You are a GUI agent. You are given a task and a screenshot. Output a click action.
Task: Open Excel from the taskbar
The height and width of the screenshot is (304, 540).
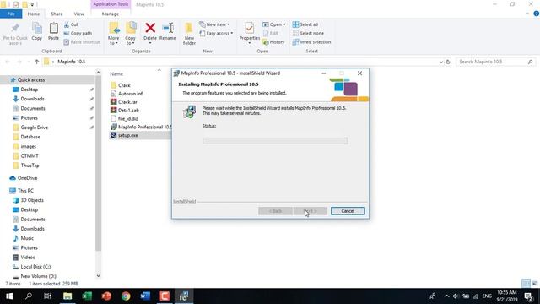tap(87, 296)
